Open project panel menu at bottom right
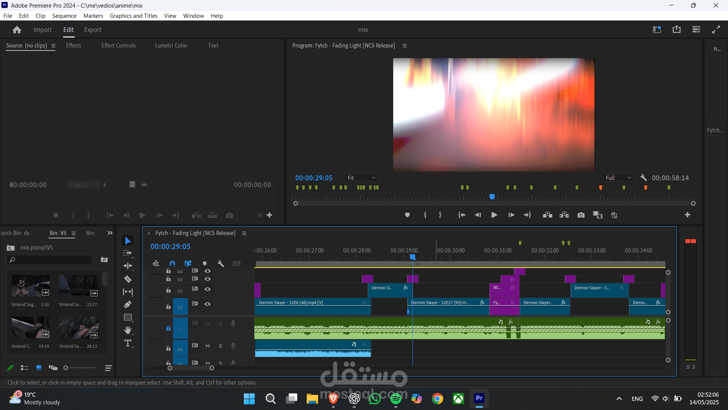The width and height of the screenshot is (728, 410). (108, 368)
